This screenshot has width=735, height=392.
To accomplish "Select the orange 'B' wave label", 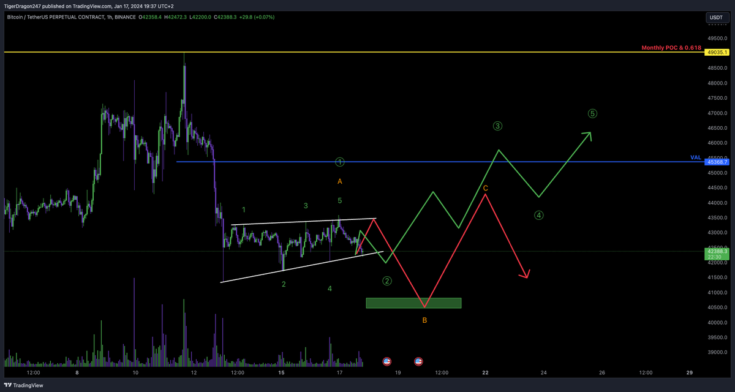I will (x=424, y=320).
